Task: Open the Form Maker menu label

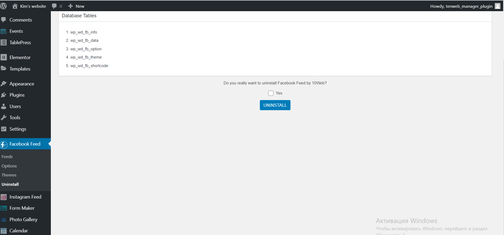Action: [x=22, y=208]
